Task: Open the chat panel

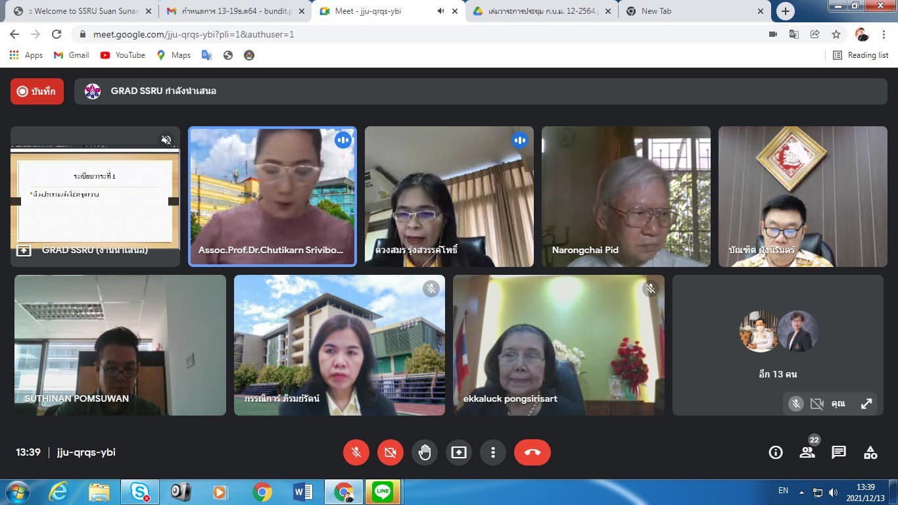Action: 838,452
